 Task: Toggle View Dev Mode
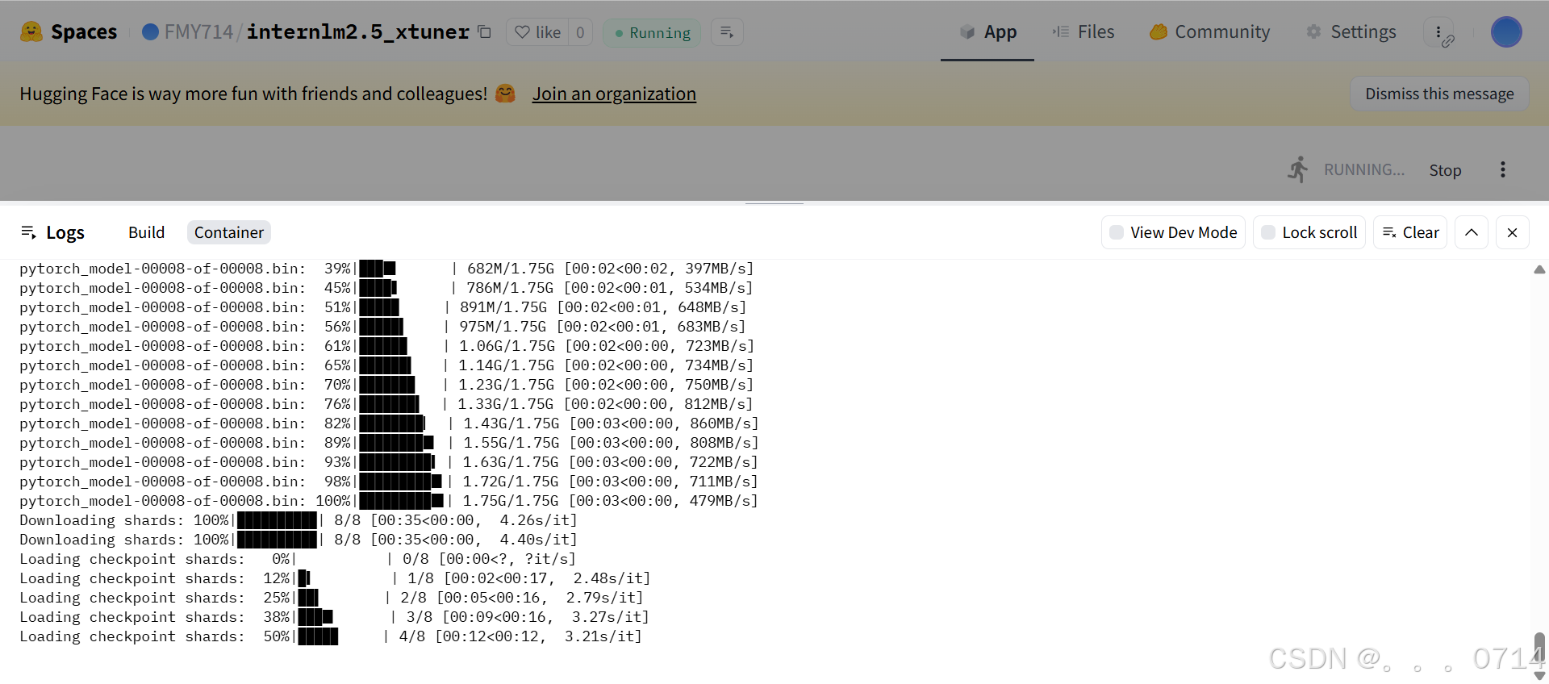(x=1173, y=232)
